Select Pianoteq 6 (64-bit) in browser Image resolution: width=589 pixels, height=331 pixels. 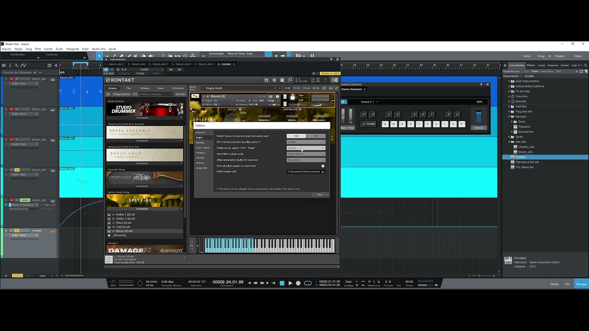tap(527, 162)
